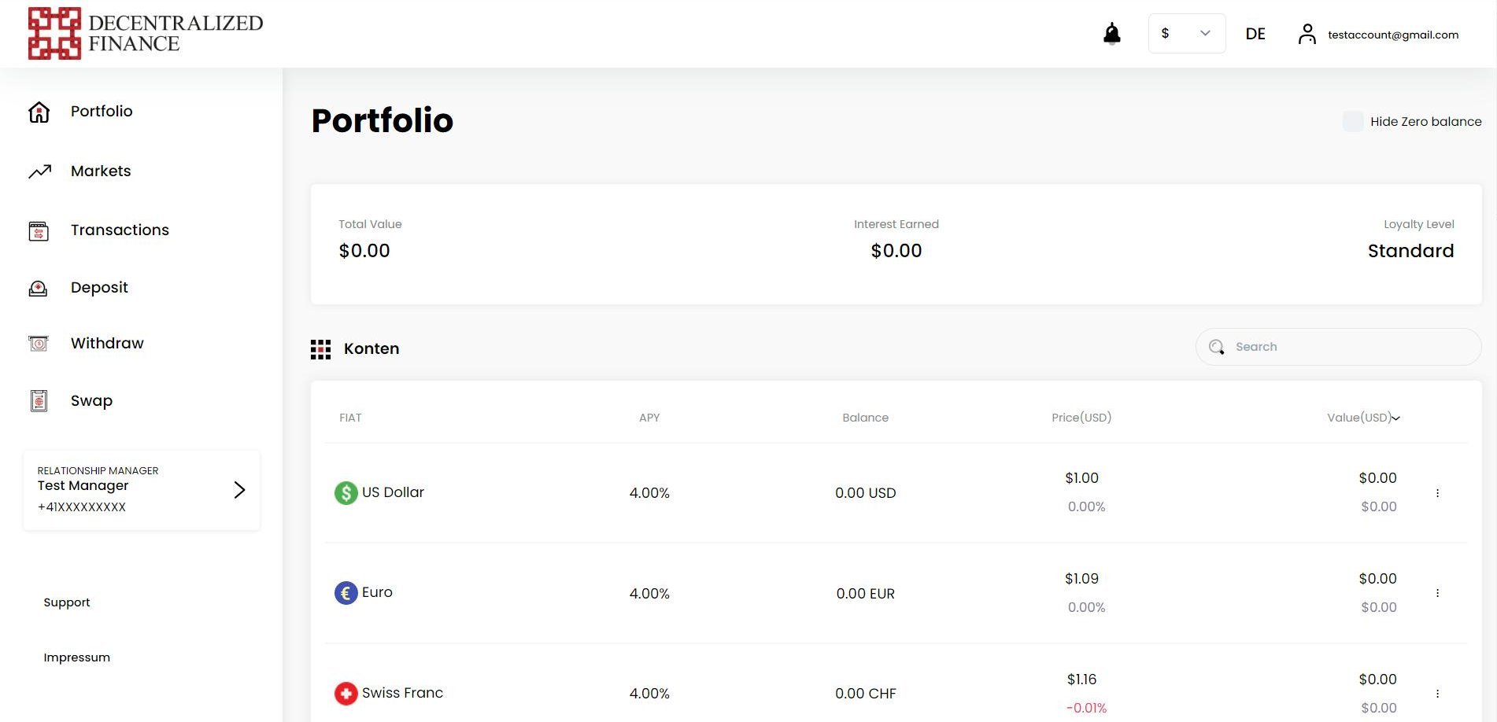Navigate to Deposit in the sidebar

[99, 288]
